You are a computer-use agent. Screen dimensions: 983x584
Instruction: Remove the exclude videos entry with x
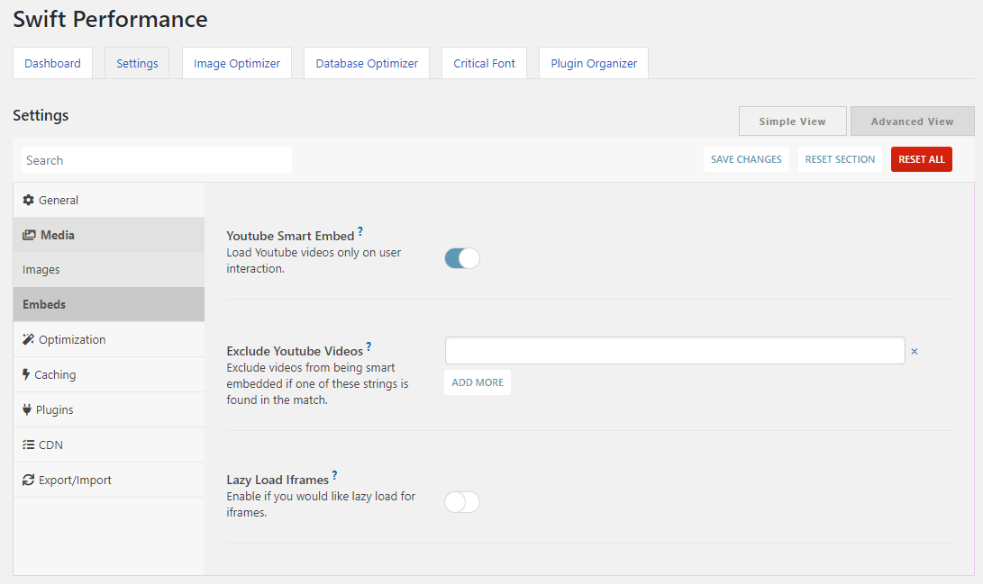(915, 352)
